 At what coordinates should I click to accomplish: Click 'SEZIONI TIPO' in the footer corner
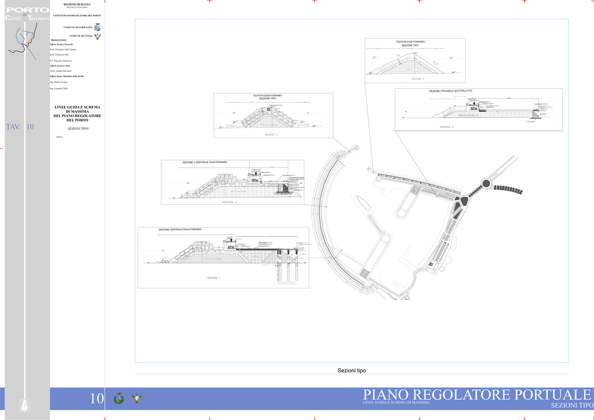tap(573, 405)
